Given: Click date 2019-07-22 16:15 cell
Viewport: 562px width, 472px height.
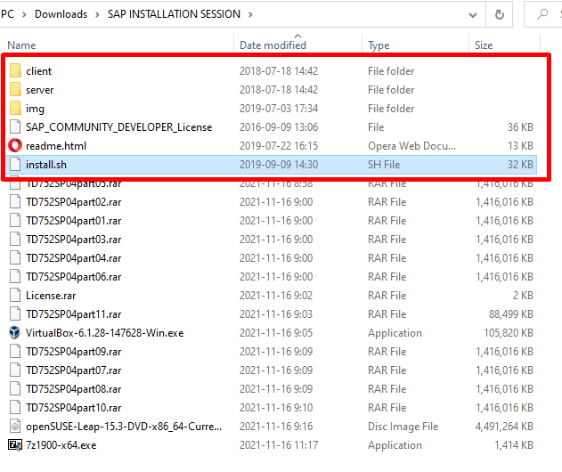Looking at the screenshot, I should 279,146.
